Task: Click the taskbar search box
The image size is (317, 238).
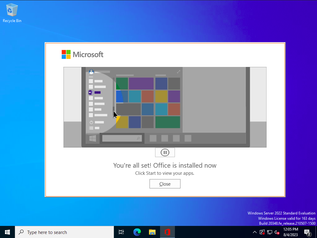Action: click(64, 232)
